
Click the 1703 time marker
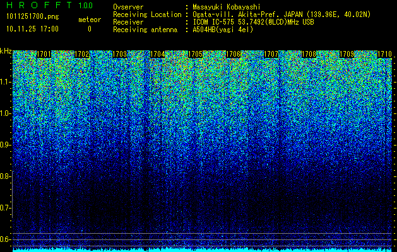[119, 54]
